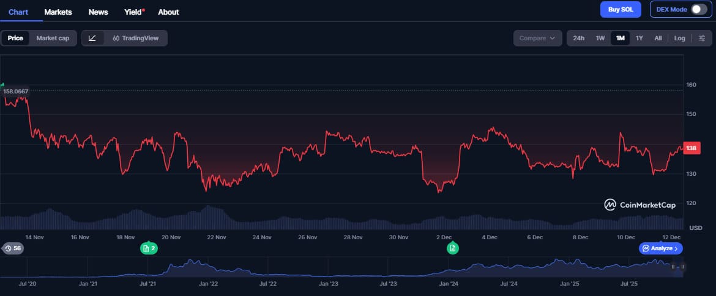Toggle DEX Mode switch

pos(698,9)
